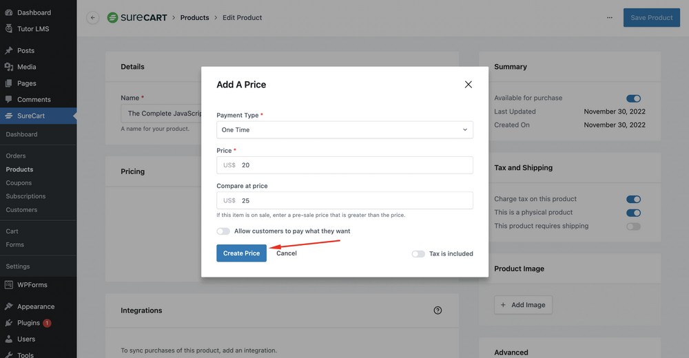Click the back arrow icon in header
Image resolution: width=689 pixels, height=358 pixels.
coord(92,18)
